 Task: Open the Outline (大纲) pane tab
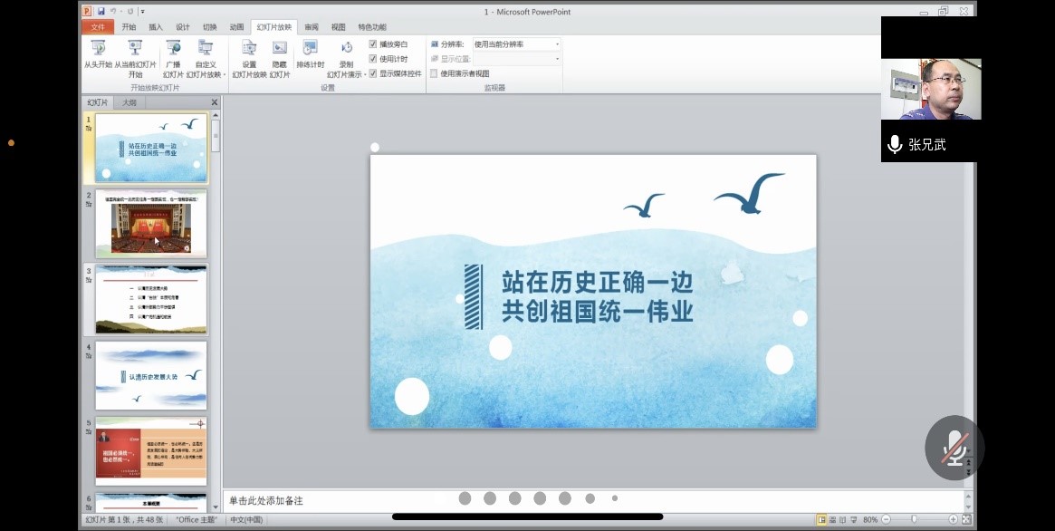129,102
